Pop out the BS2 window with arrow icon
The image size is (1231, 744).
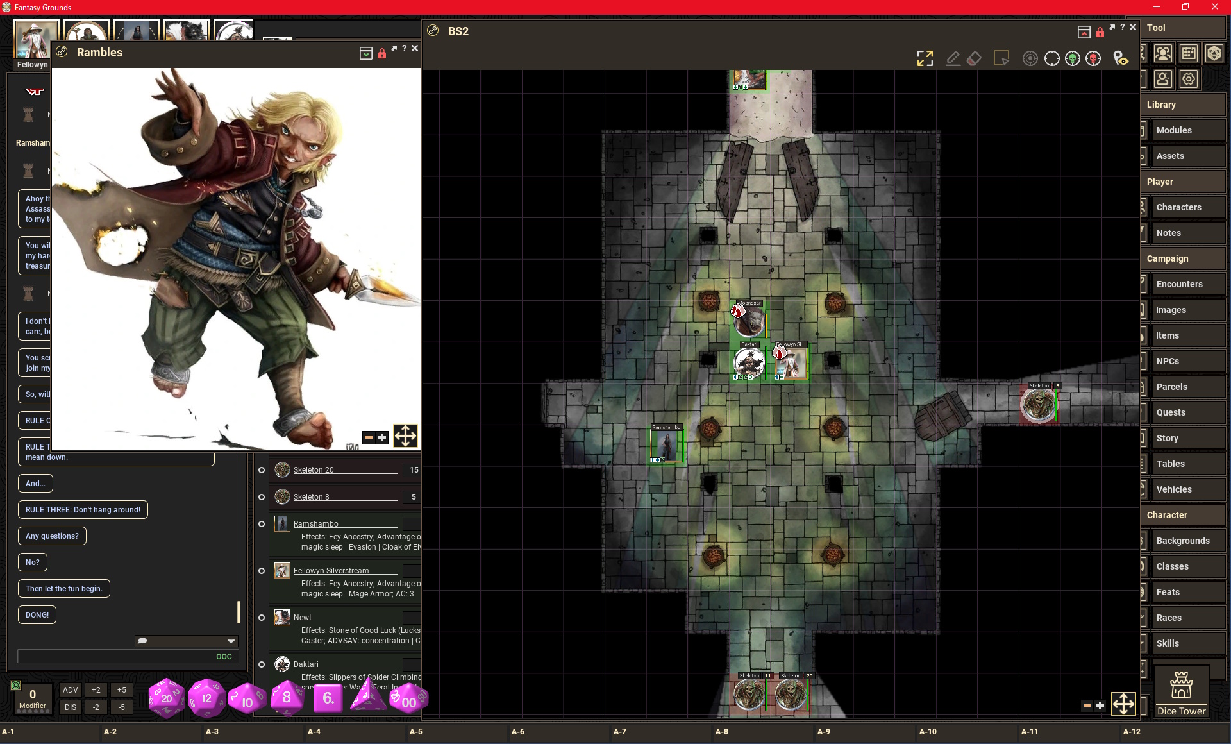click(1112, 27)
